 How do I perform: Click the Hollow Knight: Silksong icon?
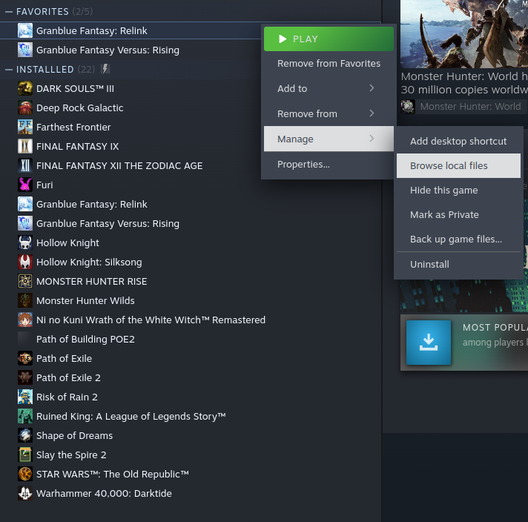[x=25, y=262]
